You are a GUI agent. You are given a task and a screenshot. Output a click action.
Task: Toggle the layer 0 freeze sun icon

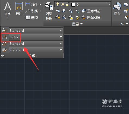tap(63, 4)
